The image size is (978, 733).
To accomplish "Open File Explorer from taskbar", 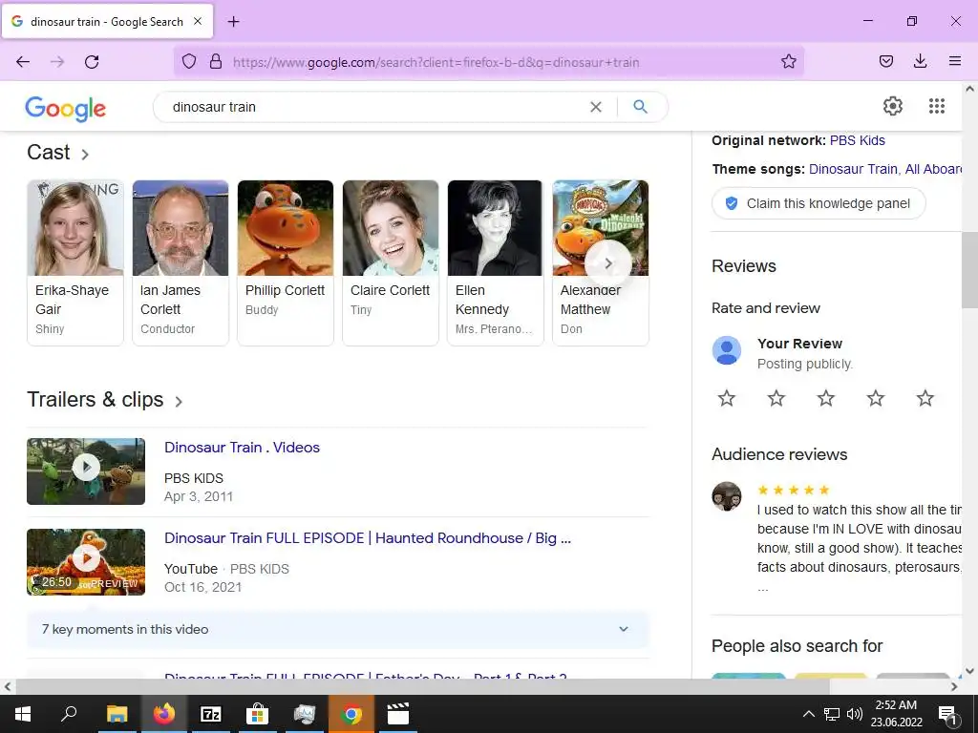I will coord(117,714).
